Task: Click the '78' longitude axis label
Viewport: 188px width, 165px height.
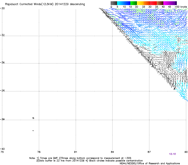Action: click(x=39, y=152)
